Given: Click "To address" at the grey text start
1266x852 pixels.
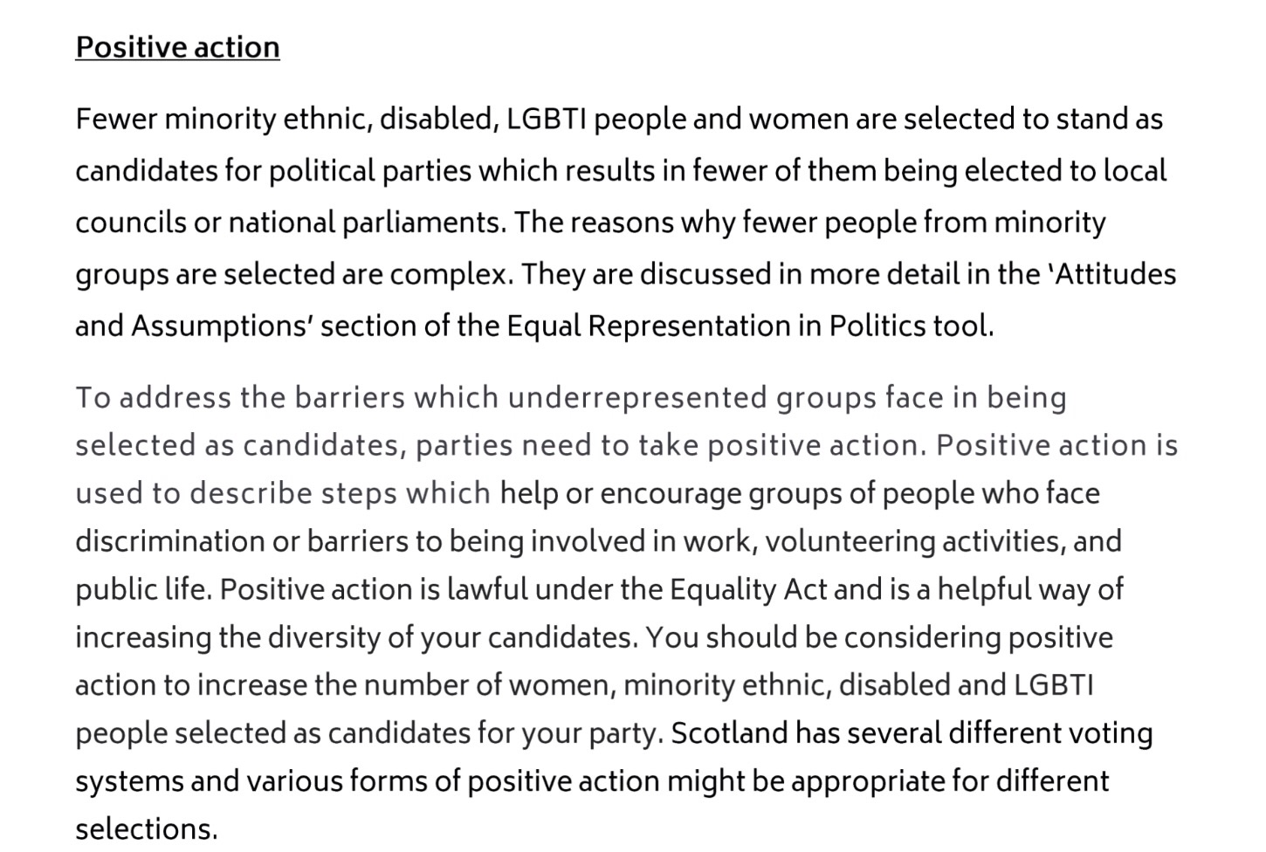Looking at the screenshot, I should point(153,398).
